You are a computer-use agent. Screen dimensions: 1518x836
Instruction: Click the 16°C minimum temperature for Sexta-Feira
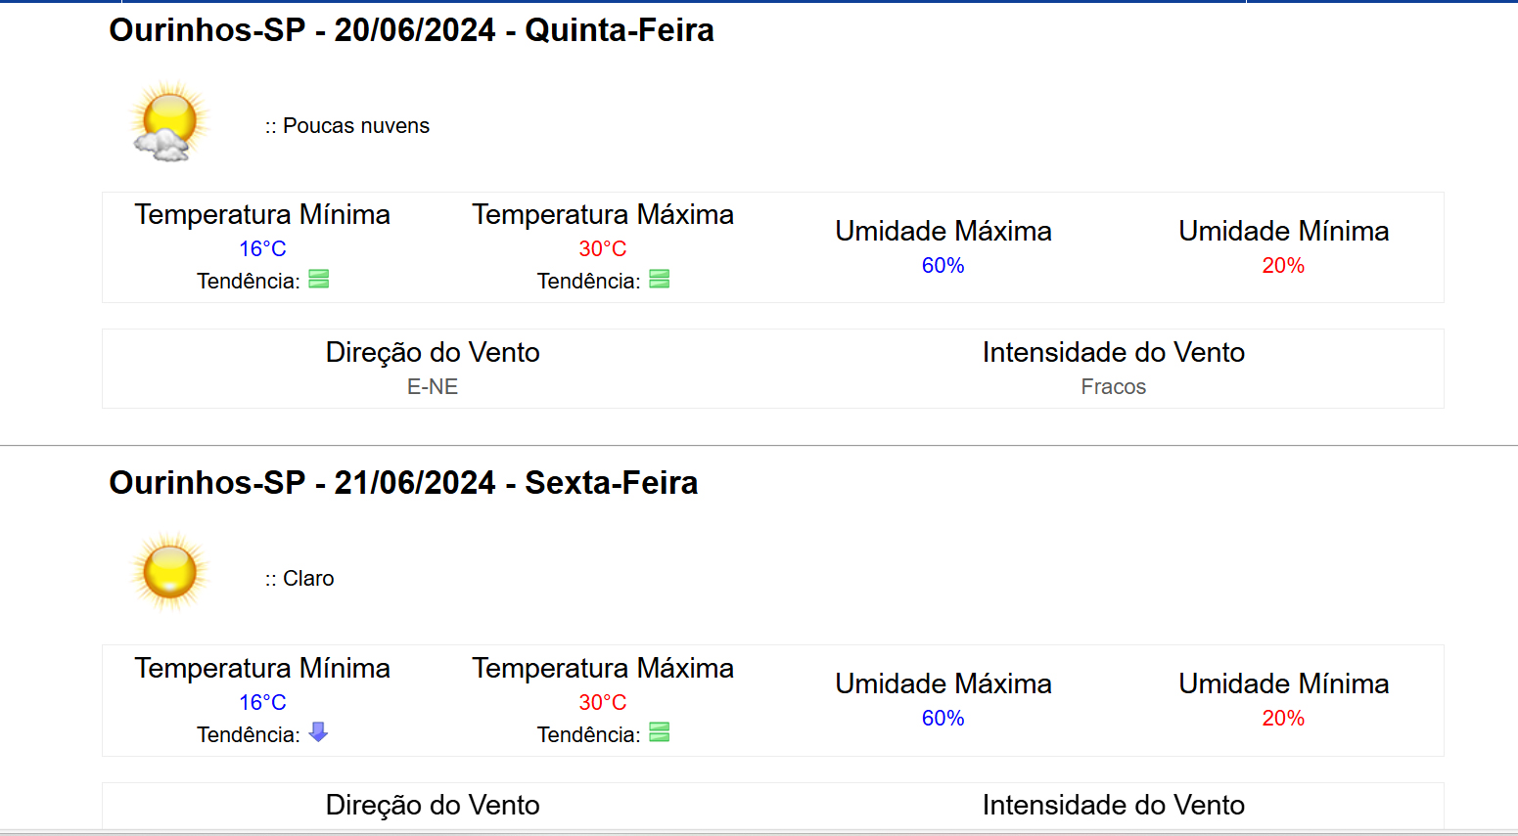(x=262, y=703)
